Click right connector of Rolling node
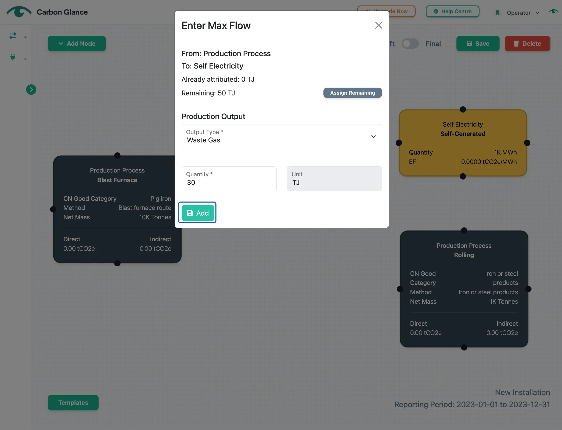The width and height of the screenshot is (562, 430). point(528,289)
